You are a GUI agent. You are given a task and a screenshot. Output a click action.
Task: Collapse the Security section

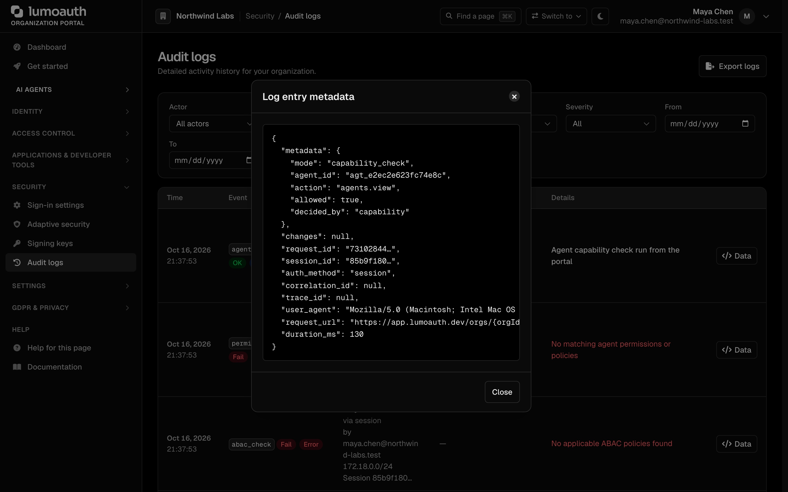71,187
